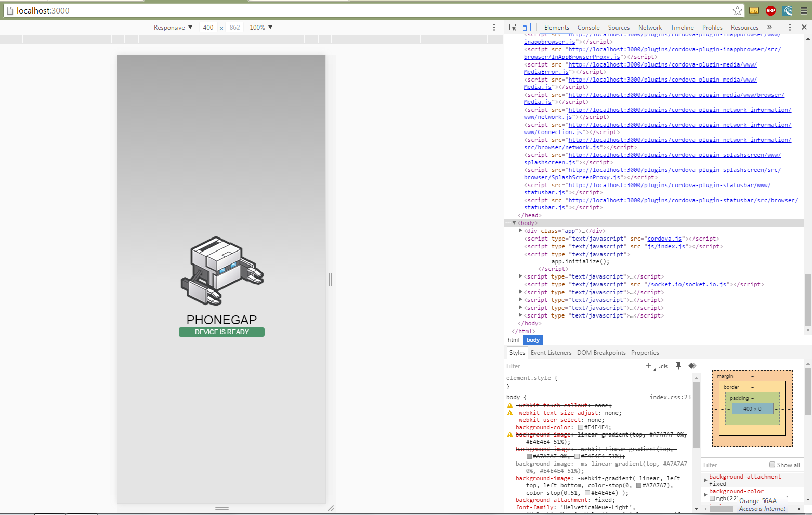Click the toggle element state pin icon
The image size is (812, 515).
pos(678,366)
